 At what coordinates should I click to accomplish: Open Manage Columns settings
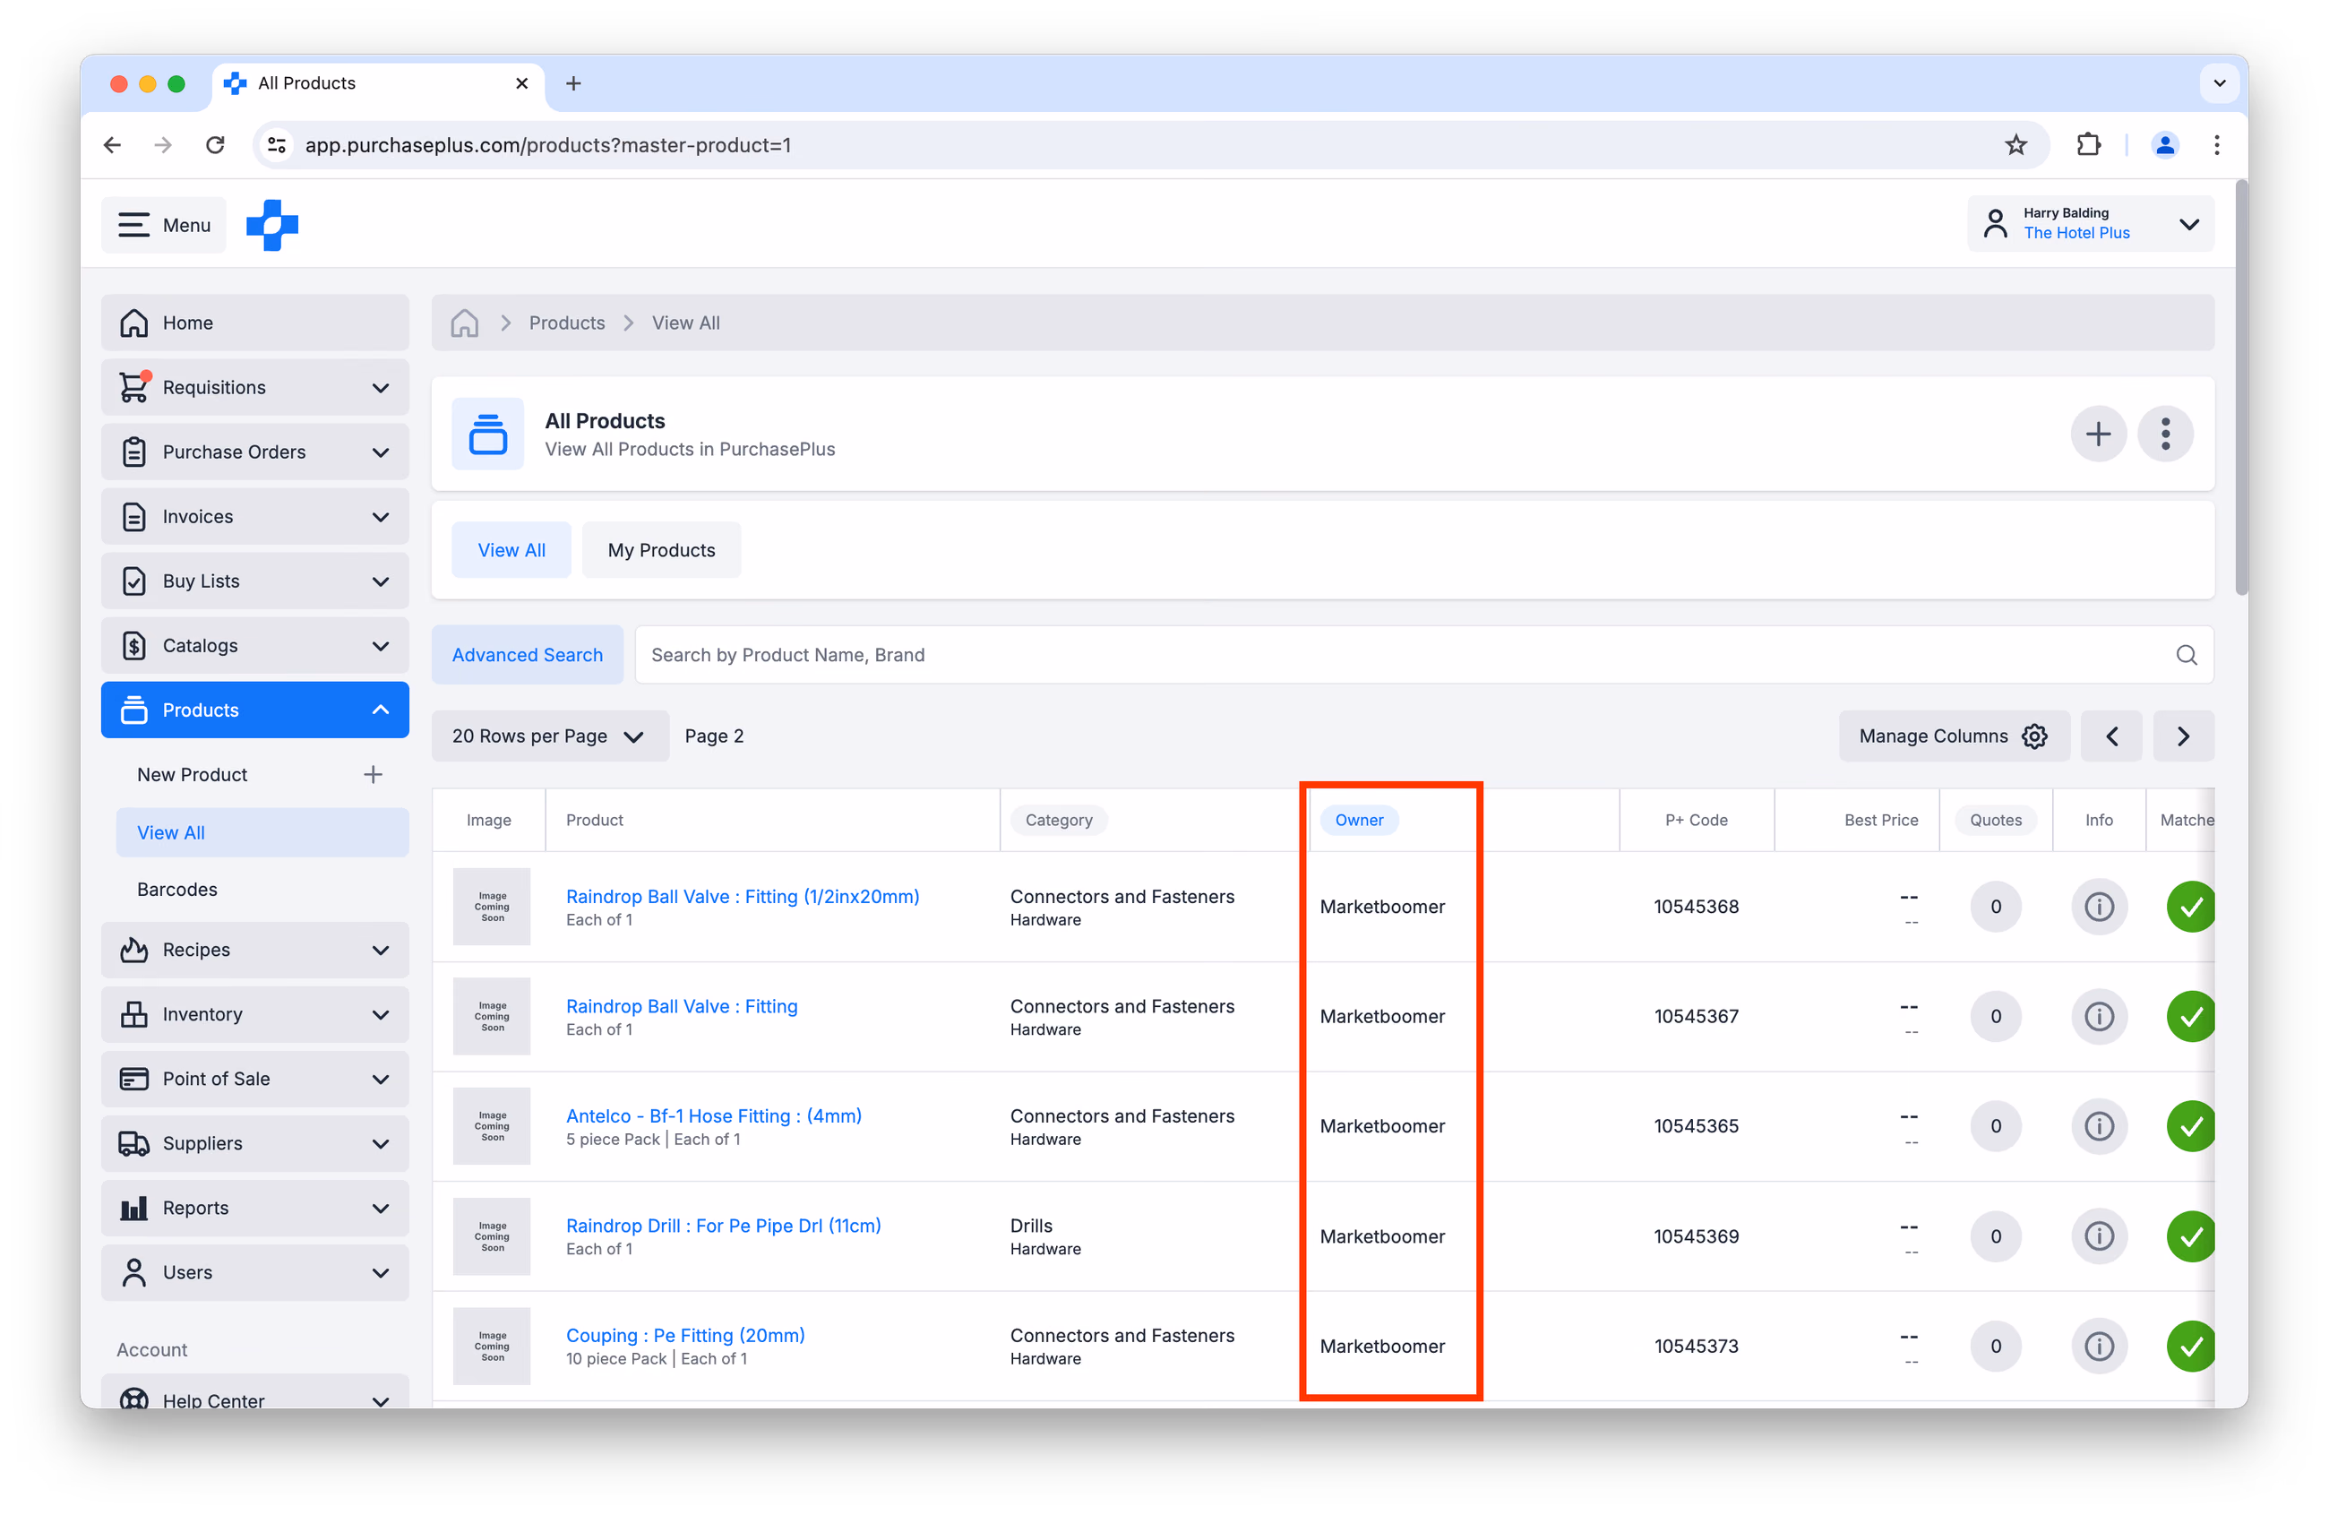click(x=1955, y=736)
